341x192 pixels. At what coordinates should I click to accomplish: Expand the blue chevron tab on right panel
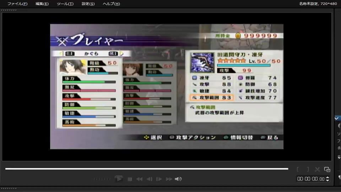click(337, 118)
